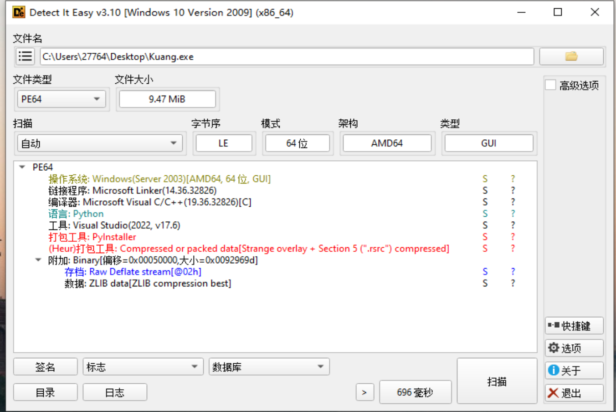Screen dimensions: 616x412
Task: Click the 架构 AMD64 field
Action: pos(387,143)
